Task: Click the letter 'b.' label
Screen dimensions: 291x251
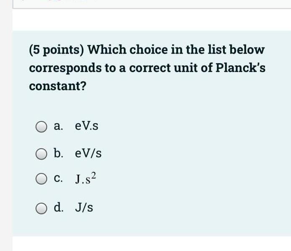Action: [x=58, y=153]
